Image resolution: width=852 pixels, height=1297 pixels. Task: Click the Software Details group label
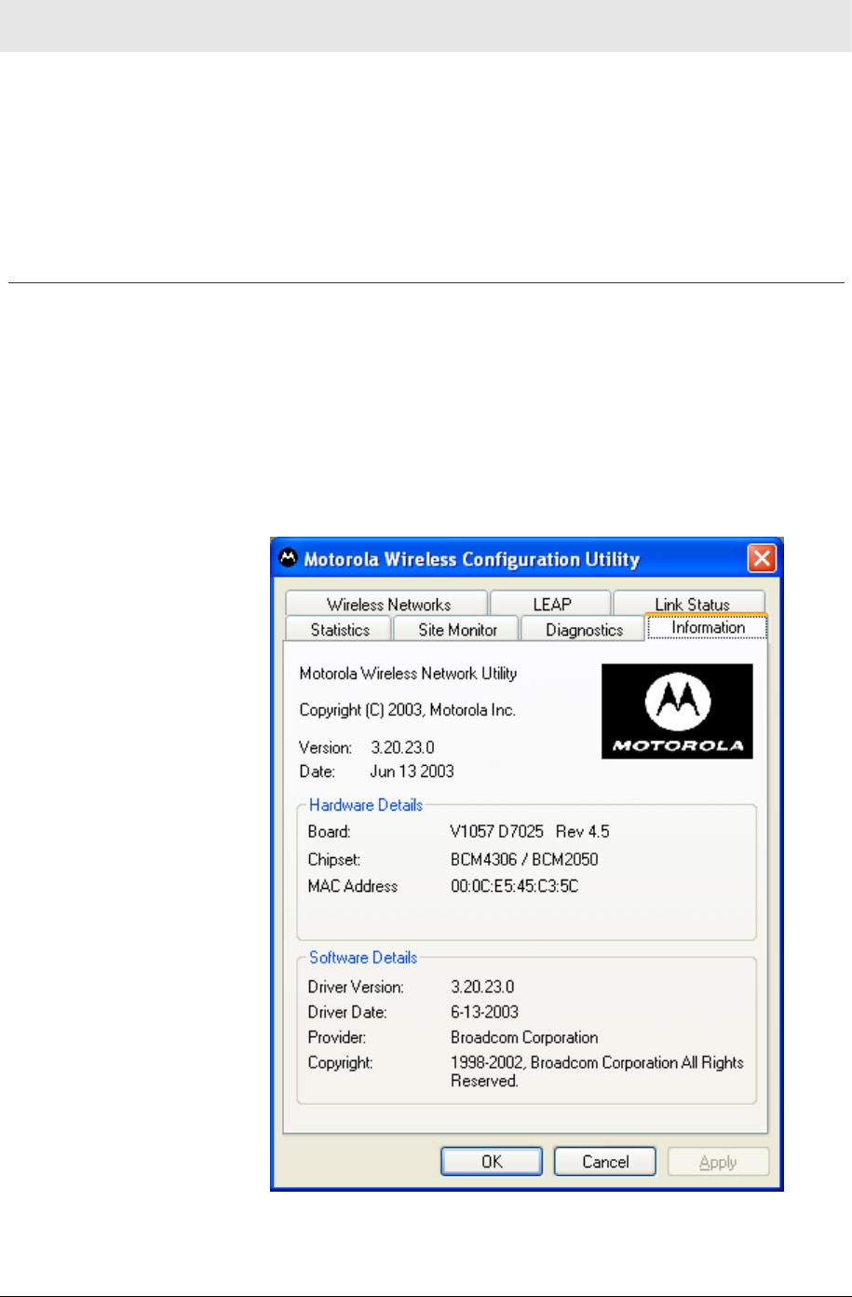363,957
